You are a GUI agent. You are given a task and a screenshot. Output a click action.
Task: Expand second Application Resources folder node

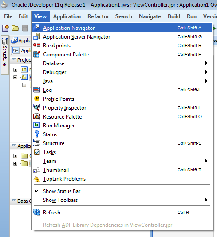click(x=15, y=163)
